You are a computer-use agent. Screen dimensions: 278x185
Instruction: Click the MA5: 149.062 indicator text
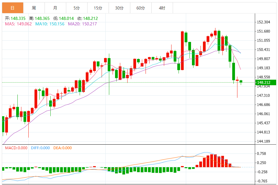point(18,24)
